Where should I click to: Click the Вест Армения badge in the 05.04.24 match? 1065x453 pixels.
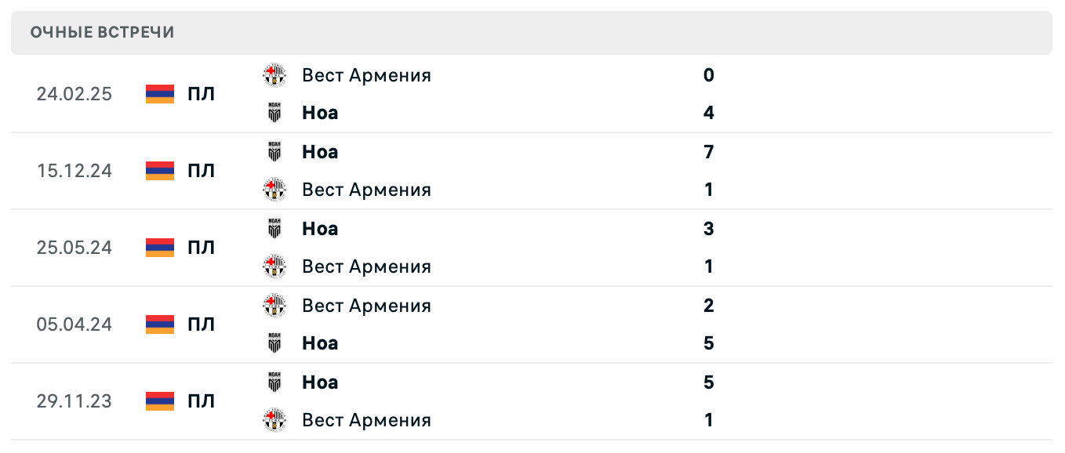(274, 306)
